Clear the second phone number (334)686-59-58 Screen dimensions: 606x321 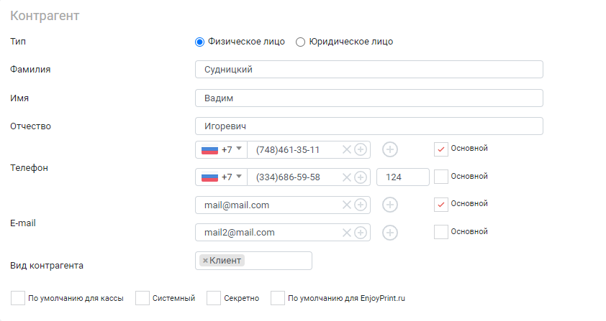point(347,177)
